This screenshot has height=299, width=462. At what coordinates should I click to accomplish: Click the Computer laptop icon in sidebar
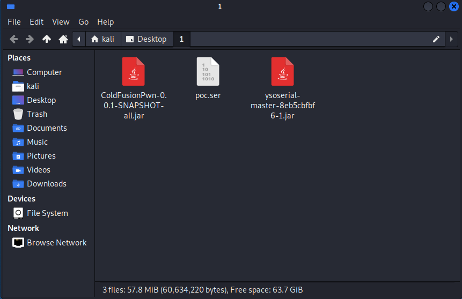[18, 72]
